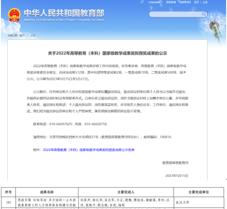The height and width of the screenshot is (209, 227).
Task: Click the 教育部高等教育司 signature text
Action: point(175,163)
